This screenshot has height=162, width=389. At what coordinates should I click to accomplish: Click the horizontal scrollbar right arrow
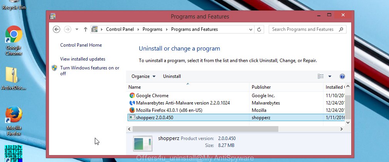pyautogui.click(x=341, y=129)
